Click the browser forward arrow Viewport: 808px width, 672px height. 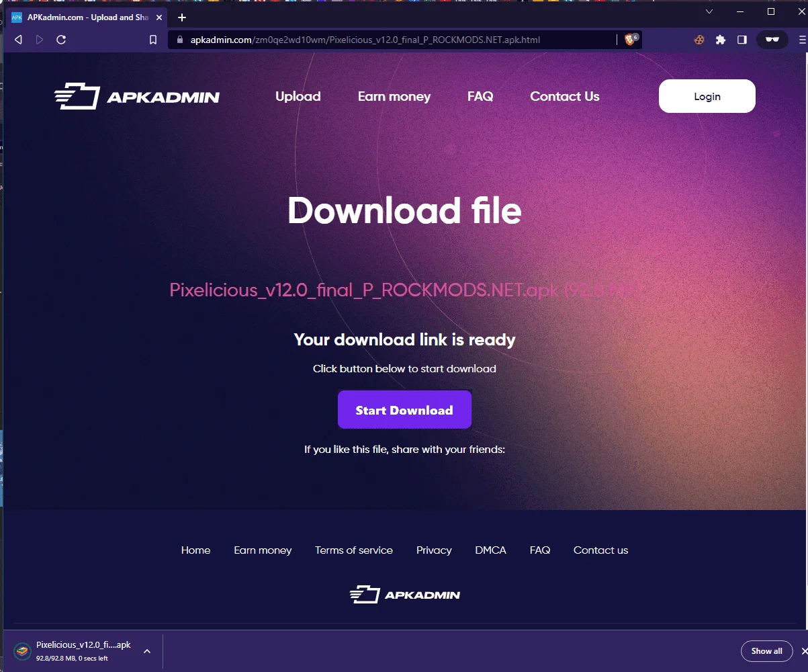coord(40,40)
